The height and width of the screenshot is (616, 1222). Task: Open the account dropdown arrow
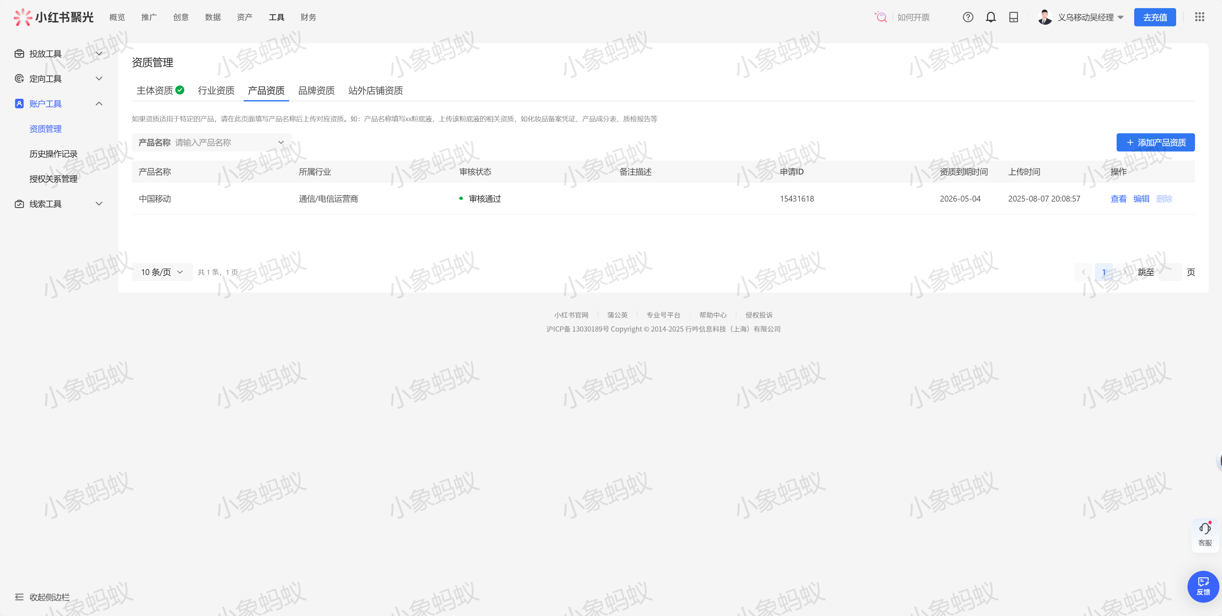pos(1121,18)
